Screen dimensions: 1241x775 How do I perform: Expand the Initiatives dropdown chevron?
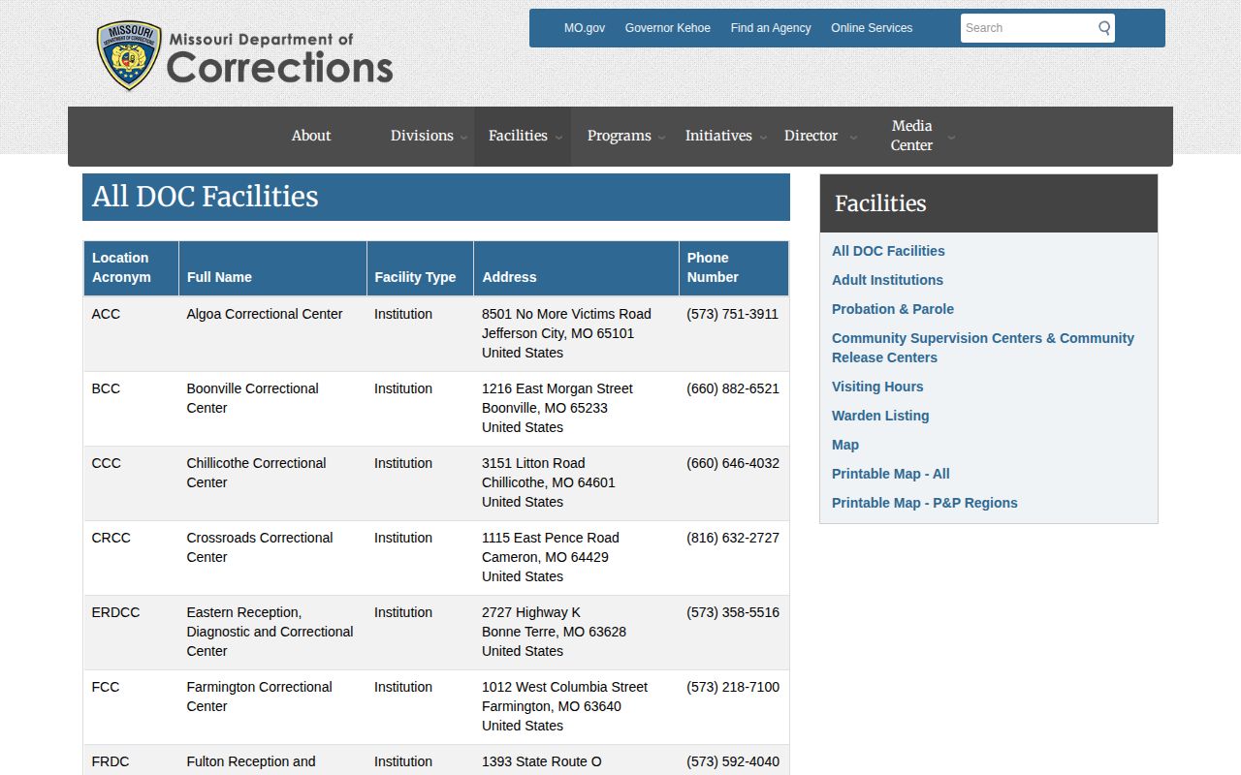click(763, 138)
